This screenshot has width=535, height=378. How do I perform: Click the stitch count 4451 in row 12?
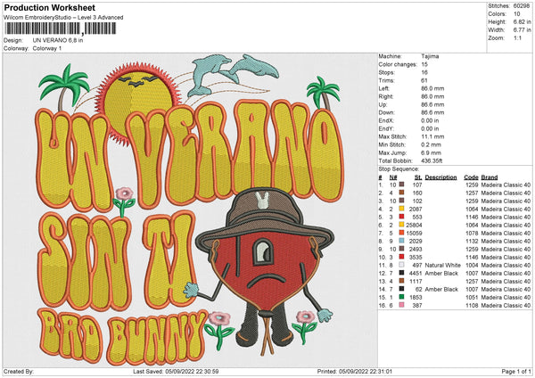point(416,274)
